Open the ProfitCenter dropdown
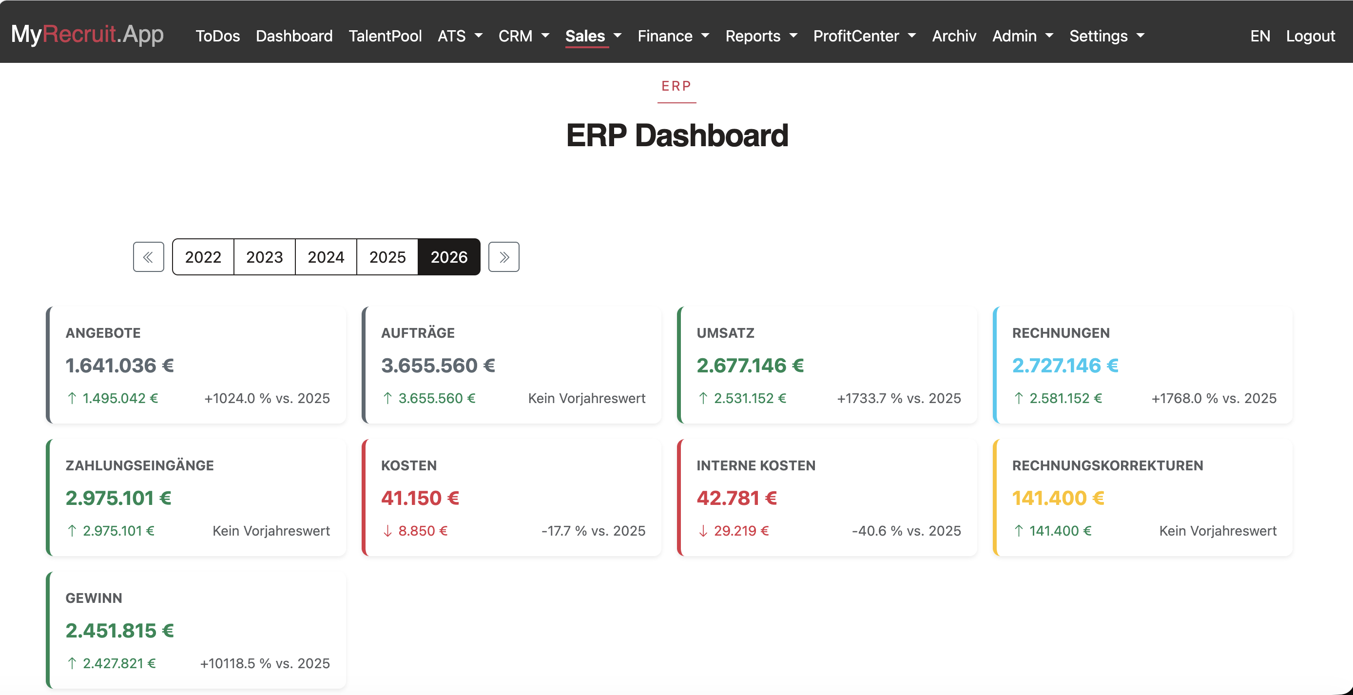Image resolution: width=1353 pixels, height=695 pixels. [865, 36]
